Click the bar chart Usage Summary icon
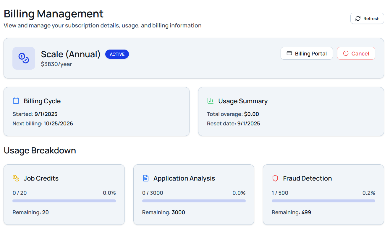390x231 pixels. coord(211,101)
